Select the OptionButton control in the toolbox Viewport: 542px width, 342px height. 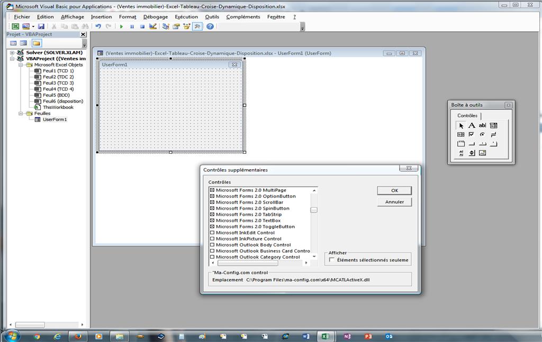(482, 134)
